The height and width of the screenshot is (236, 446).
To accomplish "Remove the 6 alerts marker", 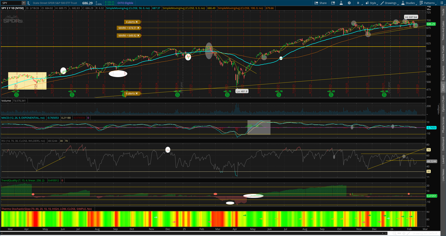I will point(137,93).
